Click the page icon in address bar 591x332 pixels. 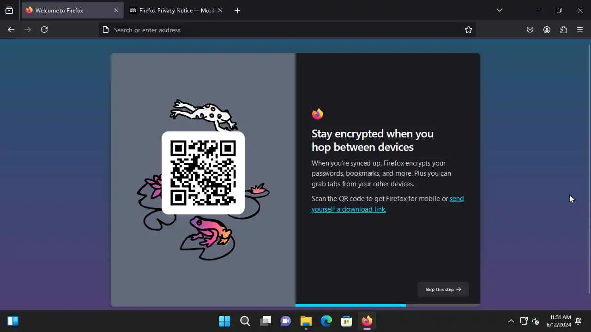106,30
